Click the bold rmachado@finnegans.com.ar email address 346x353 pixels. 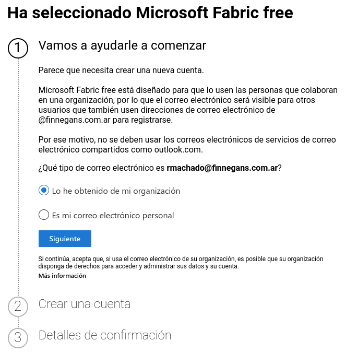[x=222, y=168]
